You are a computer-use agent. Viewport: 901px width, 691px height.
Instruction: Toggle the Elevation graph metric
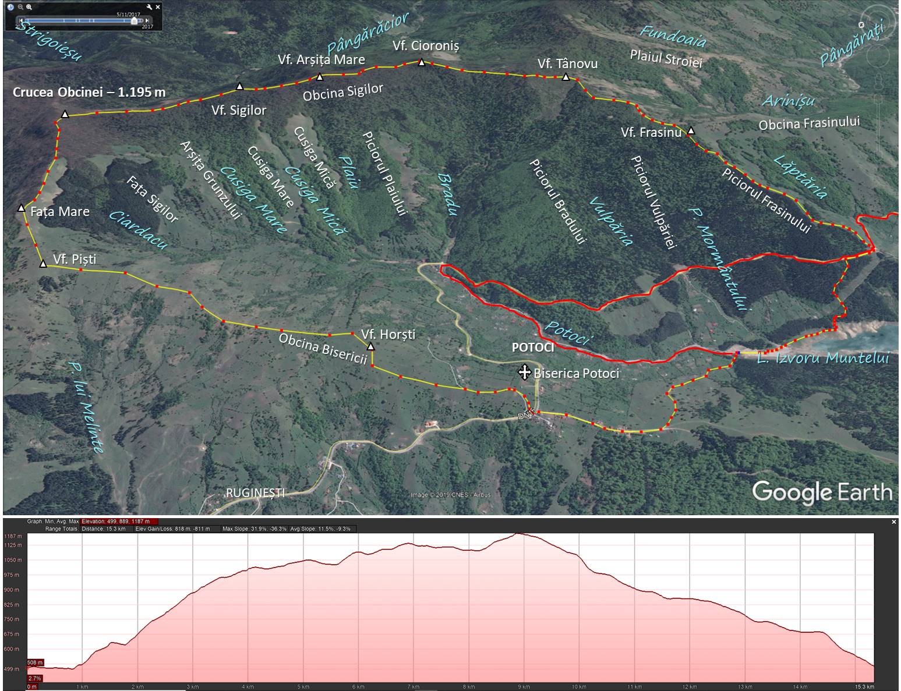115,522
